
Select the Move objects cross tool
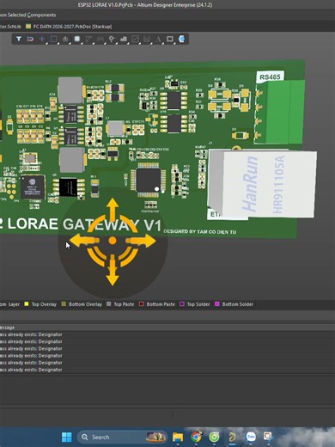click(x=42, y=39)
